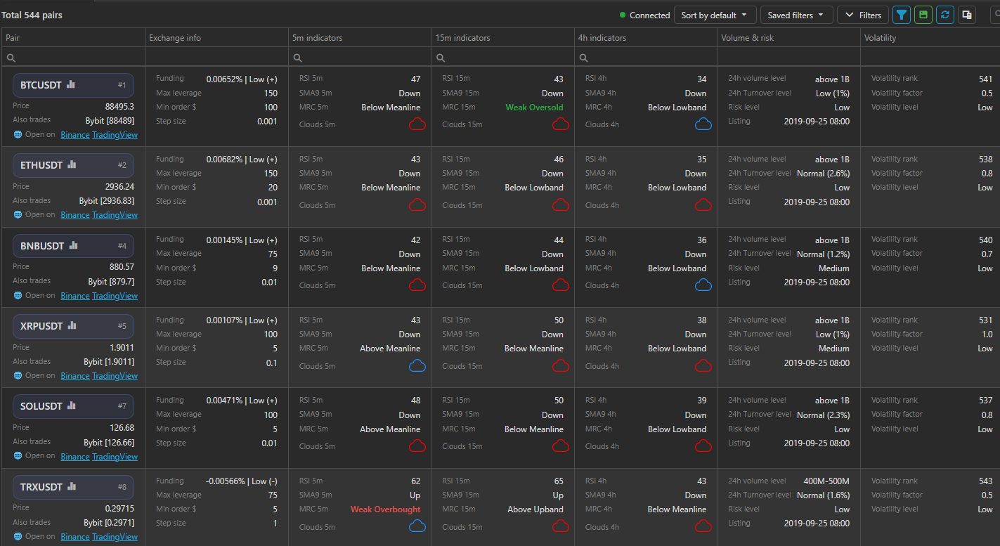Open BTCUSDT on Binance link

pyautogui.click(x=74, y=135)
